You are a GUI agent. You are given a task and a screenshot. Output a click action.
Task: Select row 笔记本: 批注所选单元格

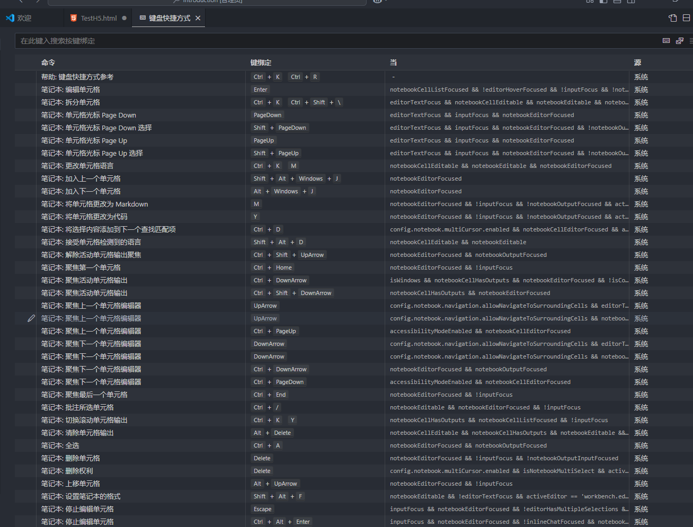(x=354, y=407)
